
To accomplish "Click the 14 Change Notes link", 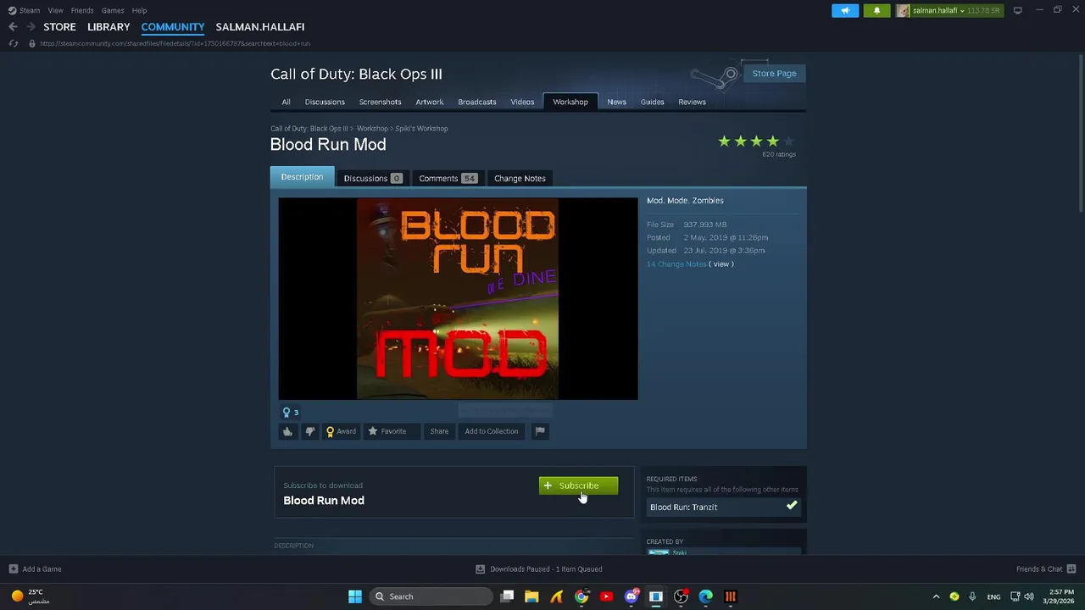I will pos(676,264).
